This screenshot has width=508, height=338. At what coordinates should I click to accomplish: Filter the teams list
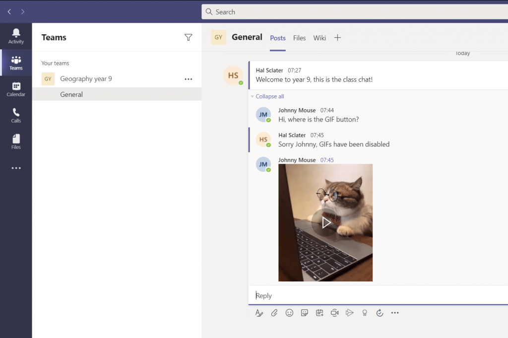[188, 37]
